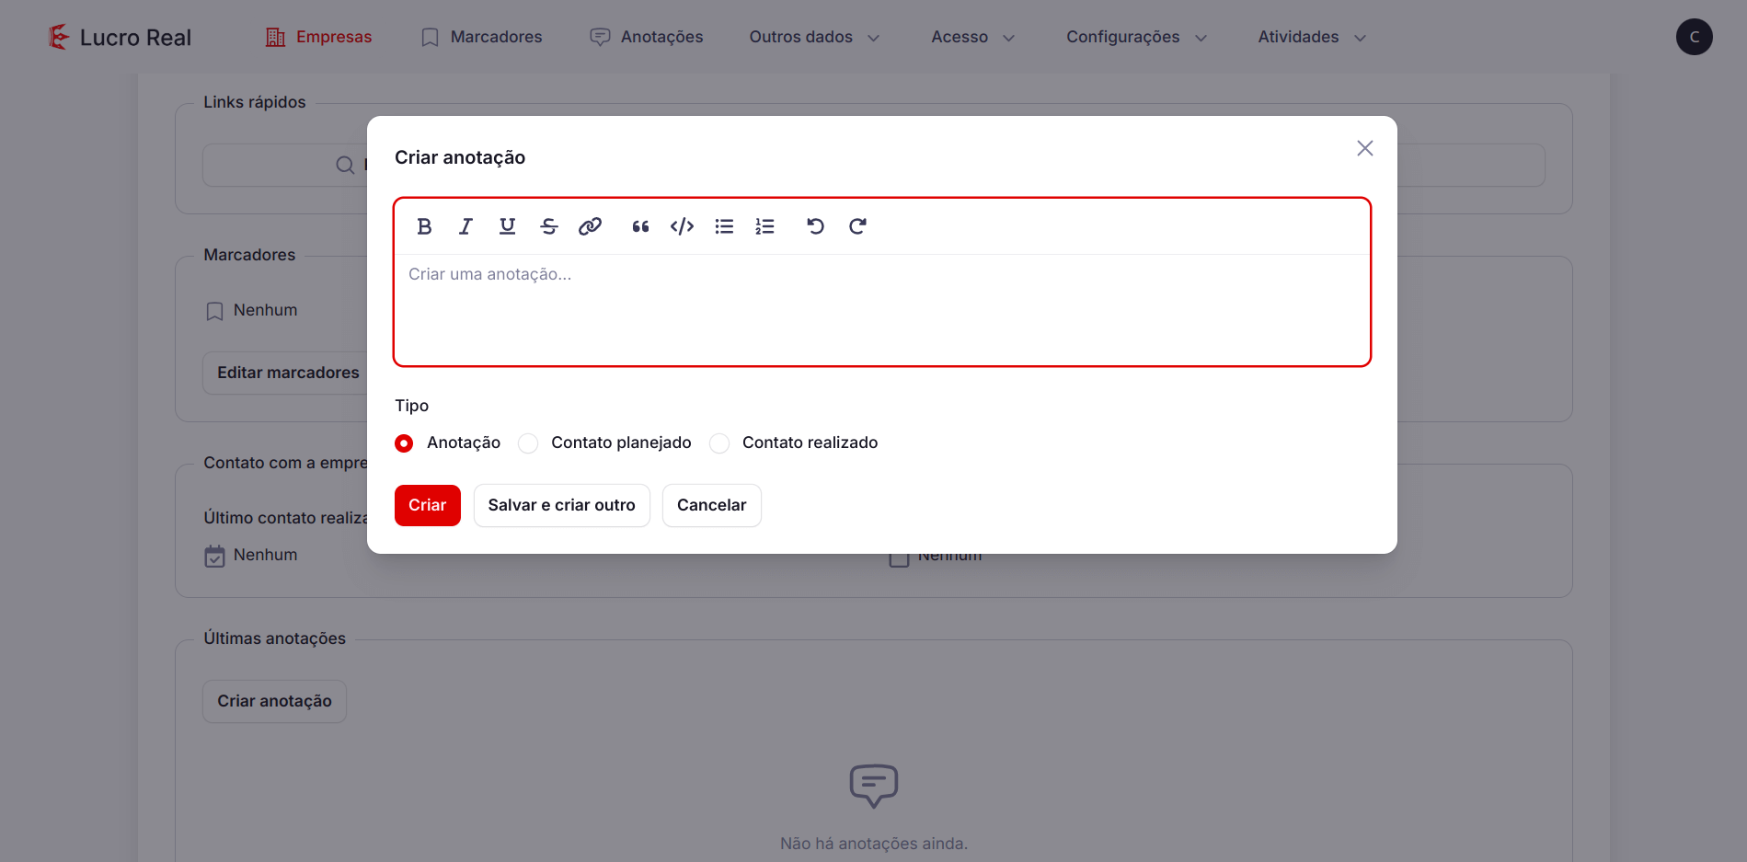Insert a code block in the annotation
The height and width of the screenshot is (862, 1747).
(x=682, y=226)
